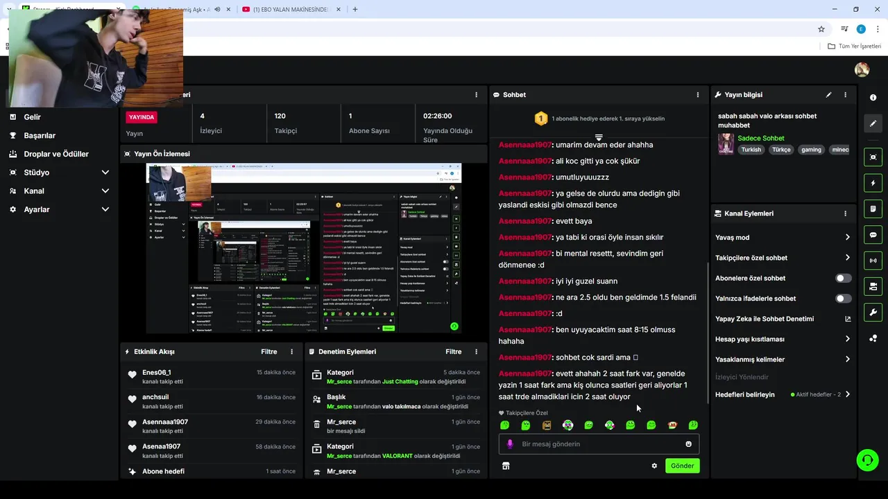Toggle Abonelere özel sohbet switch
The width and height of the screenshot is (888, 499).
tap(844, 278)
